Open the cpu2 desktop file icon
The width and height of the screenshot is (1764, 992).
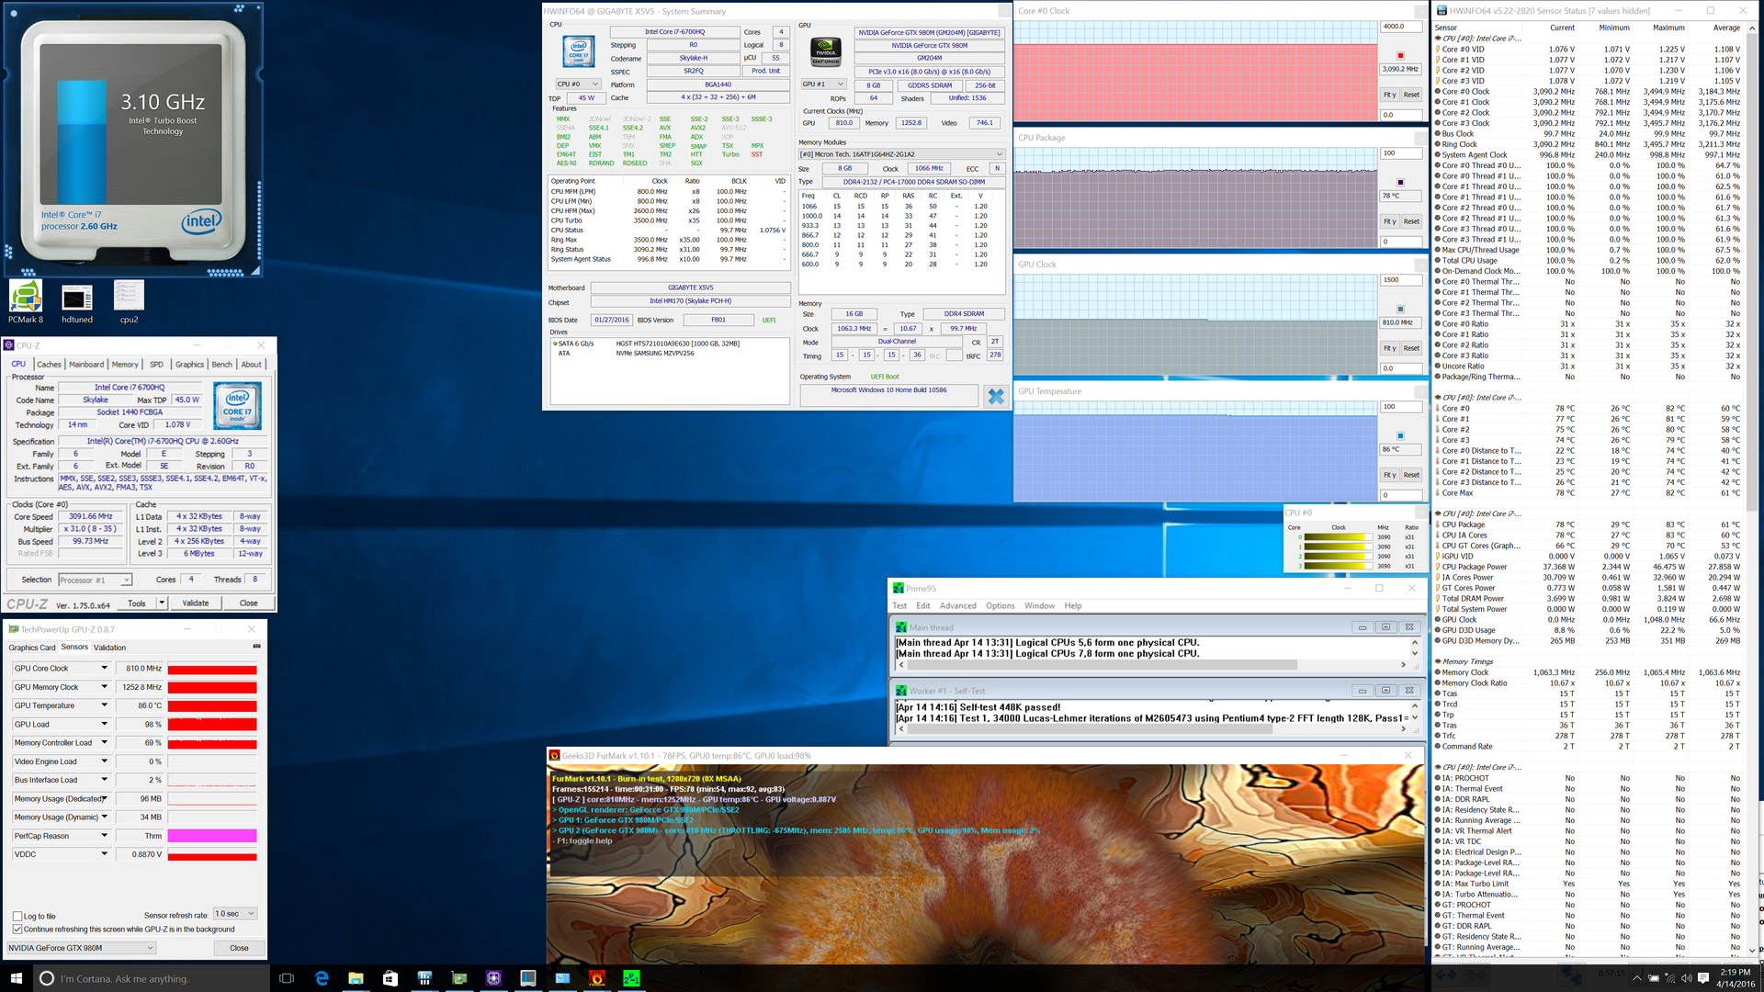point(129,303)
